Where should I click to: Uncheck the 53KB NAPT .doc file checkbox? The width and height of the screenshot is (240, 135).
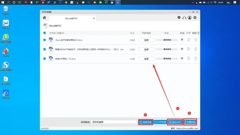click(x=44, y=49)
